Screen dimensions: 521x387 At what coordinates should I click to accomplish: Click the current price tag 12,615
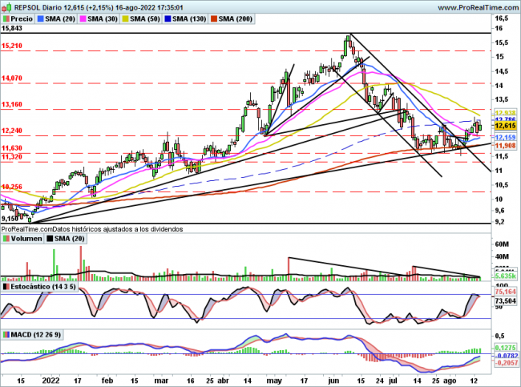pos(505,126)
